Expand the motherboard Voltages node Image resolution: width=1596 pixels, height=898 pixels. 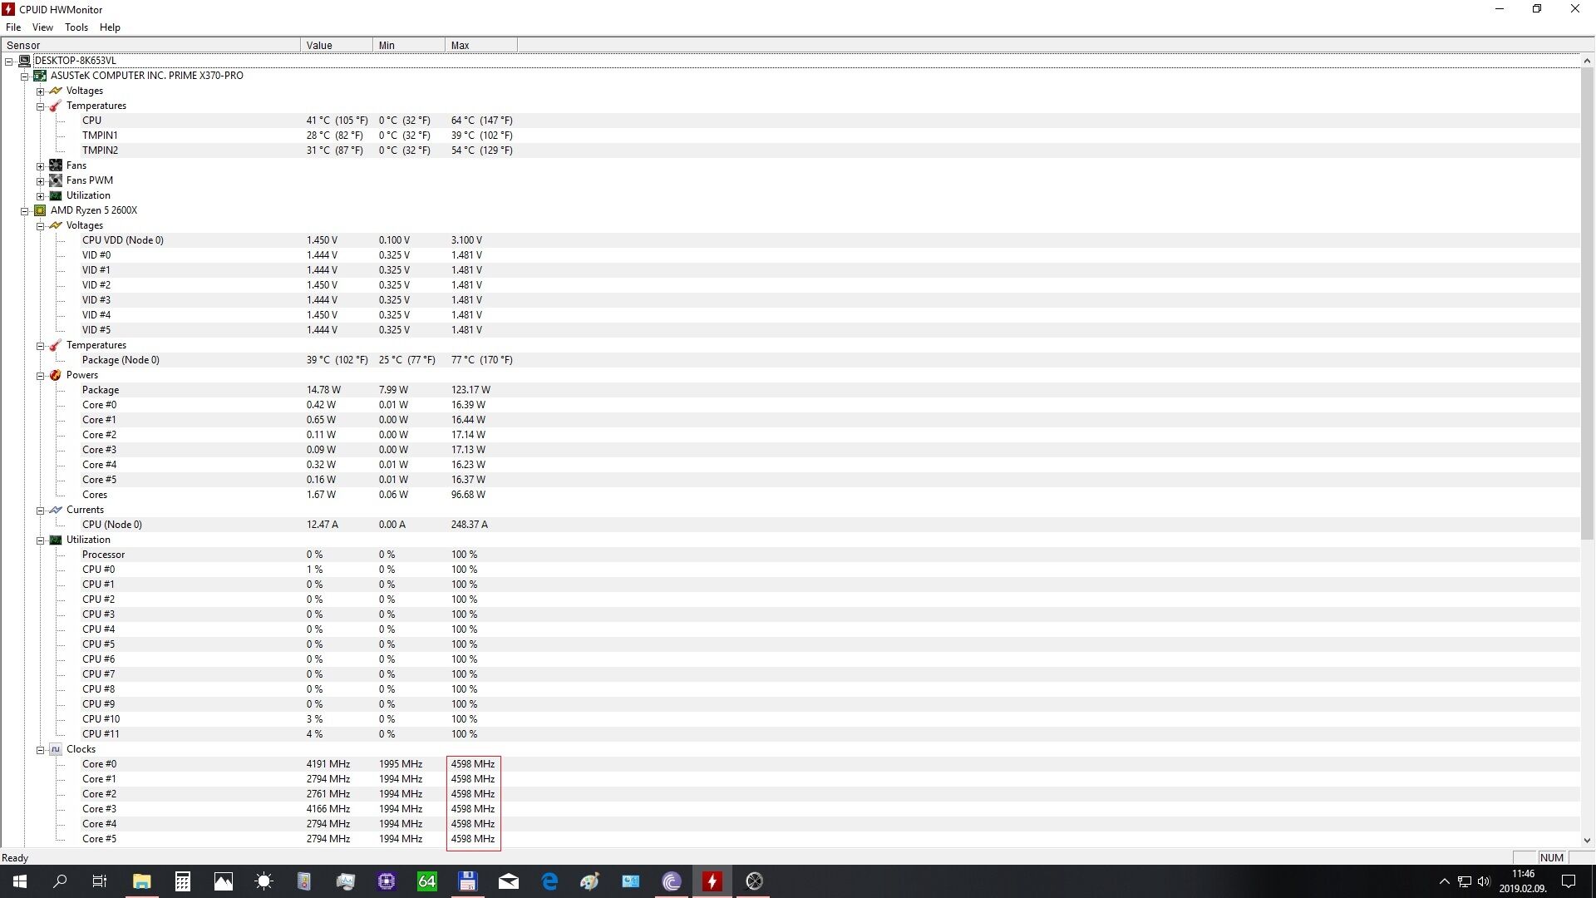point(40,91)
